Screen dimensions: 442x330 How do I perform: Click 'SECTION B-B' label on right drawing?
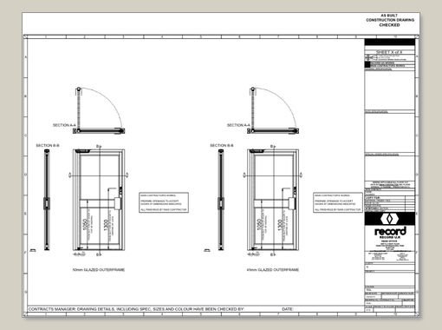(222, 145)
